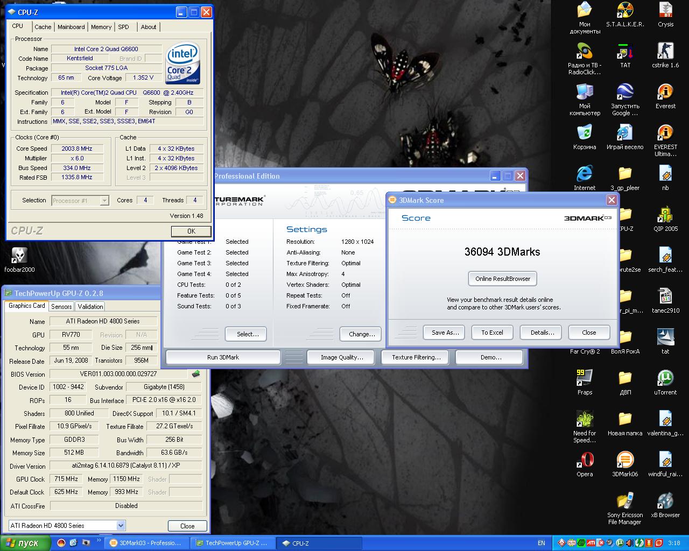Launch the 3DMark06 desktop shortcut
Image resolution: width=689 pixels, height=551 pixels.
coord(625,464)
